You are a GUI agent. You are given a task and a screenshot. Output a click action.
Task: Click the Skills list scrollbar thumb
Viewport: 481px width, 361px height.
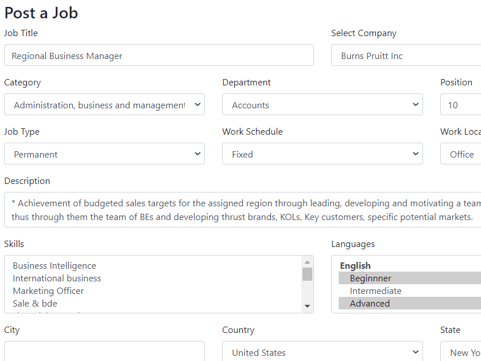(x=307, y=274)
